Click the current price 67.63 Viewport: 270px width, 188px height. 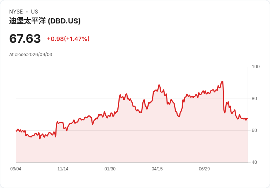(25, 38)
